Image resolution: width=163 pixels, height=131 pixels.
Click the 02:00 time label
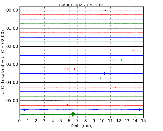(x=12, y=46)
